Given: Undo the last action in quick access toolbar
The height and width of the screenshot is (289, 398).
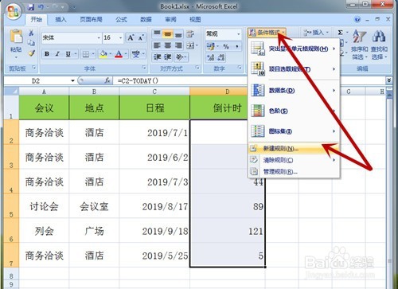Looking at the screenshot, I should 41,7.
